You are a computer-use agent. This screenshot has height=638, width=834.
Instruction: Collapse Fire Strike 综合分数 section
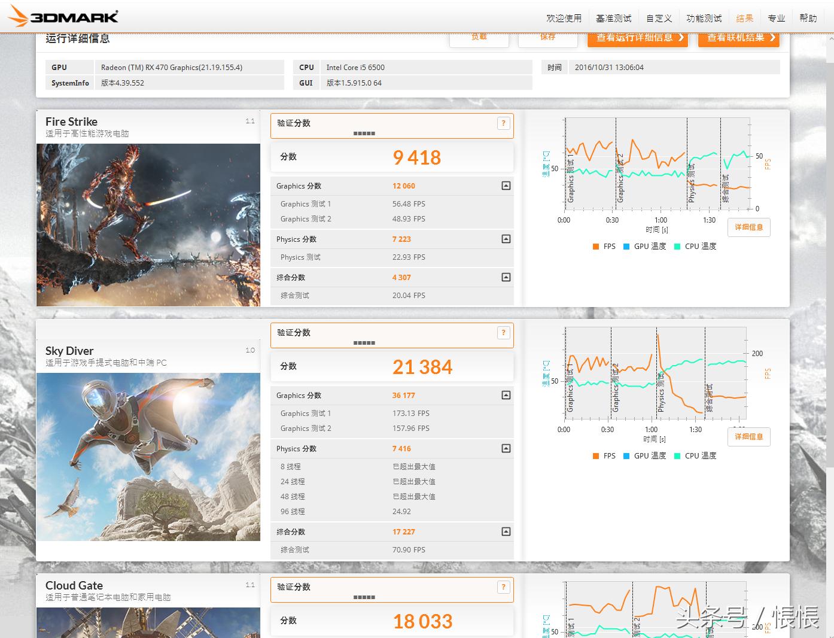[x=506, y=278]
